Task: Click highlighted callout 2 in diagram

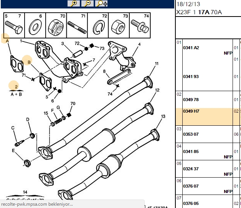Action: pyautogui.click(x=16, y=87)
